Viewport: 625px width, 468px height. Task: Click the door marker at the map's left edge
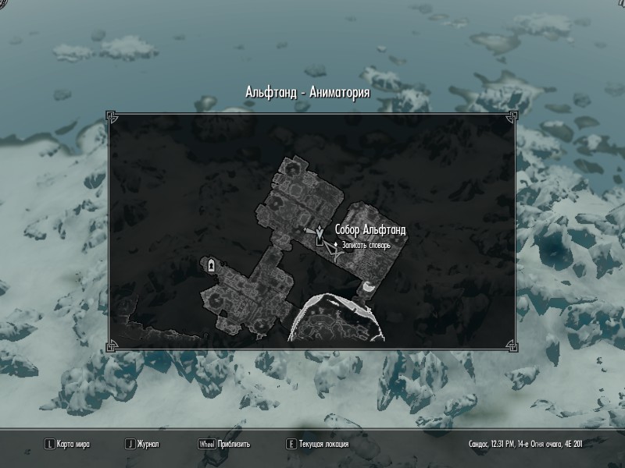(211, 264)
